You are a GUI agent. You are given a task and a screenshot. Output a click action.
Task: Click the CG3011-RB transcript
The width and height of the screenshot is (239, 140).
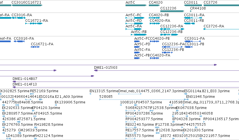click(x=189, y=23)
